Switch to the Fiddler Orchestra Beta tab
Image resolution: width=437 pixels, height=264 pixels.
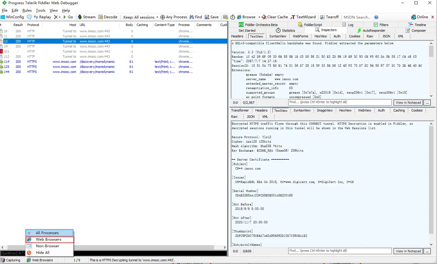click(258, 25)
